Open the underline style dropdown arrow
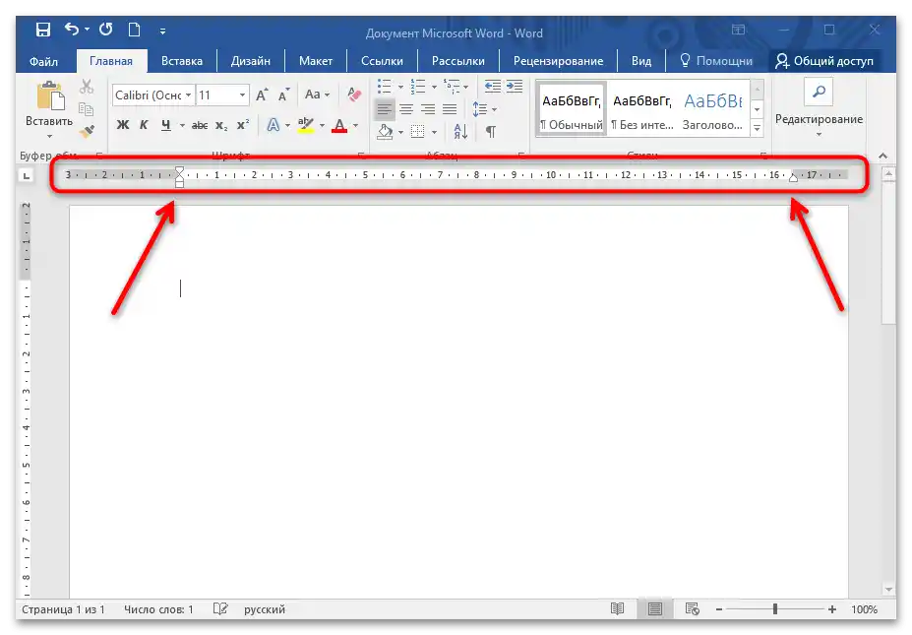 pyautogui.click(x=182, y=125)
